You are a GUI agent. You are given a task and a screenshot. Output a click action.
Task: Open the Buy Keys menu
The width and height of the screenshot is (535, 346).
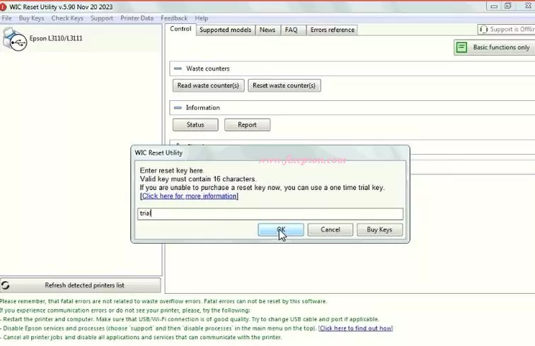point(31,18)
